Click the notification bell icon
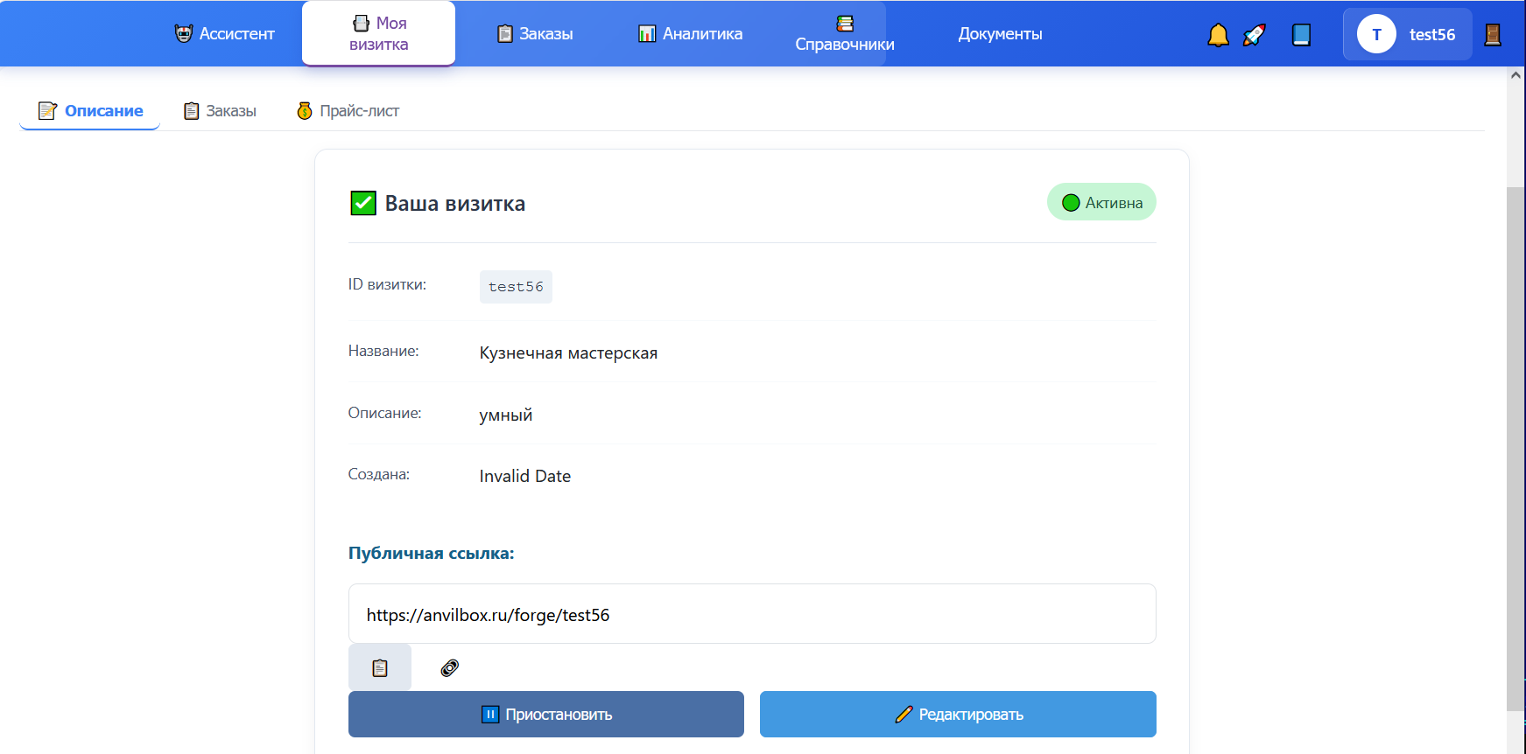1526x754 pixels. tap(1218, 35)
